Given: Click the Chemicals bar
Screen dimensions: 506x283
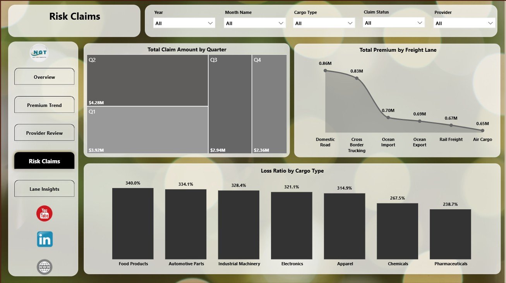Looking at the screenshot, I should 398,231.
